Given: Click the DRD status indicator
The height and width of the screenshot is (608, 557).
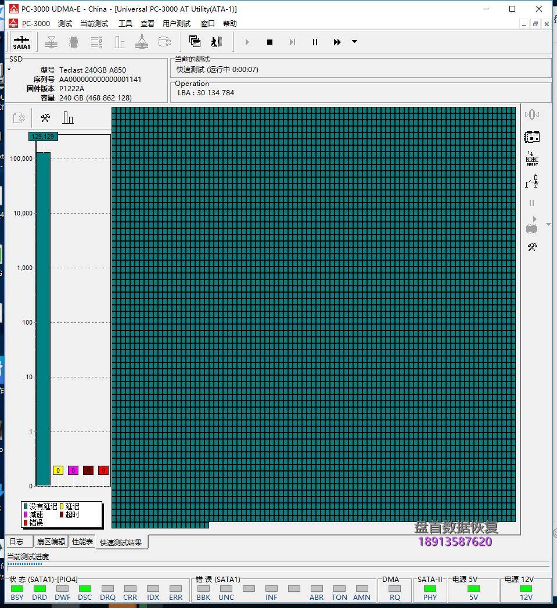Looking at the screenshot, I should click(x=39, y=589).
